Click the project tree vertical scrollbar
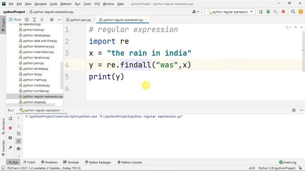The height and width of the screenshot is (171, 305). [62, 75]
